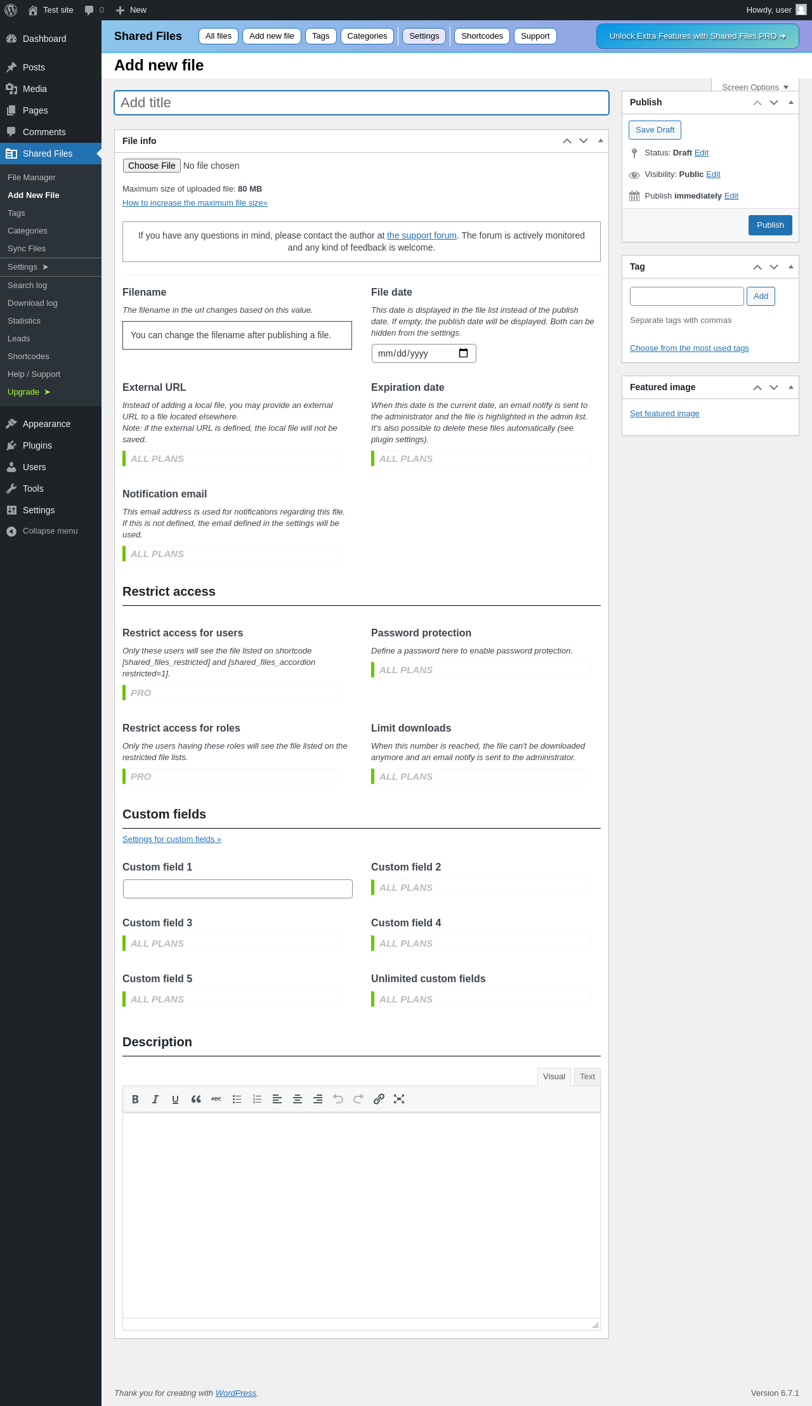This screenshot has width=812, height=1406.
Task: Click the Bold formatting icon
Action: pos(135,1099)
